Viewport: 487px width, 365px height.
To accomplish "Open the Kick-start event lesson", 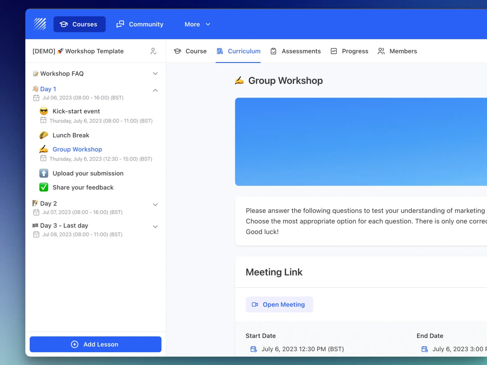I will pyautogui.click(x=76, y=111).
